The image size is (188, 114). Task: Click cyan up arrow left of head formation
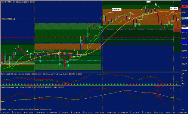139,24
